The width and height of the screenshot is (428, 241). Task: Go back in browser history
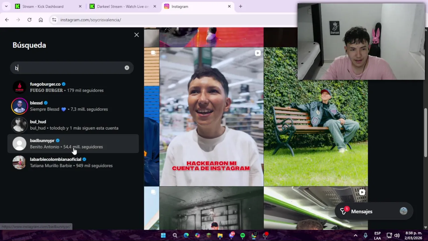(x=7, y=20)
